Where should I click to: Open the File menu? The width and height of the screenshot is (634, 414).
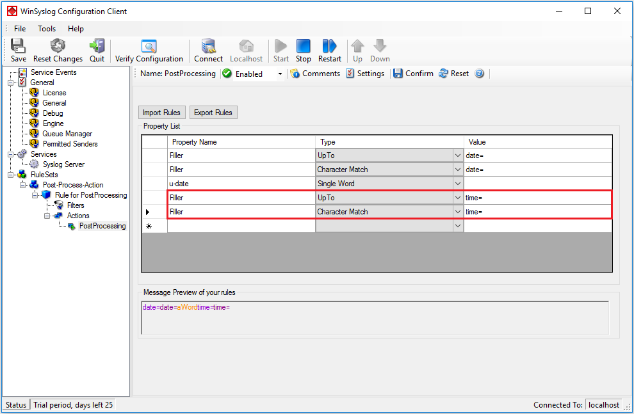coord(20,29)
